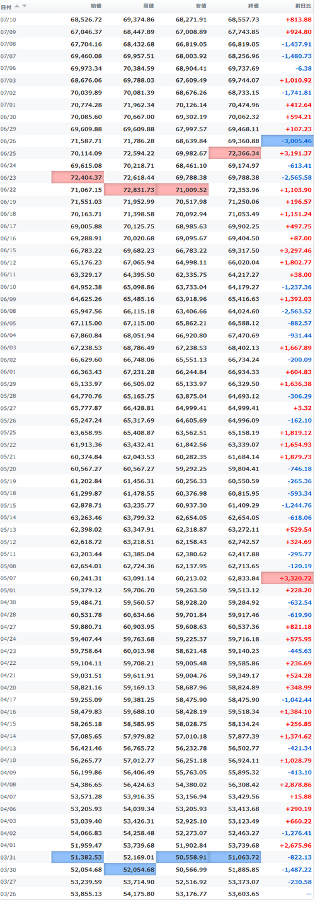The image size is (315, 900).
Task: Click the 07/10 date row label
Action: coord(8,20)
